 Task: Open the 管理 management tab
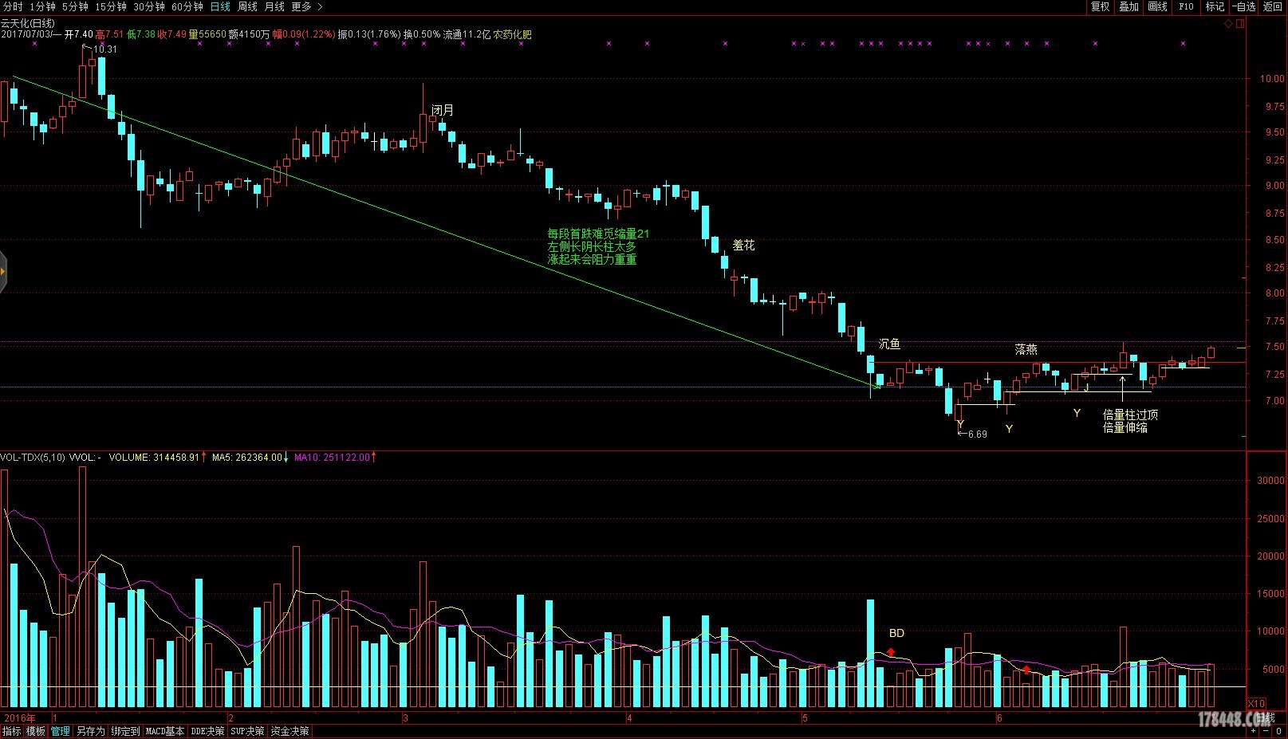pyautogui.click(x=61, y=731)
